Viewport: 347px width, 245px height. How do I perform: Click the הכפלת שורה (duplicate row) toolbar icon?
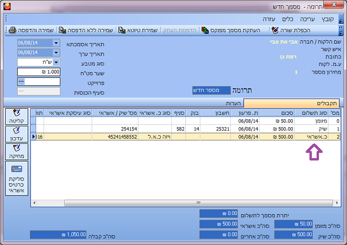tap(275, 30)
